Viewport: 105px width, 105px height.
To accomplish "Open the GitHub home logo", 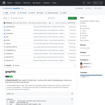I will [x=4, y=3].
